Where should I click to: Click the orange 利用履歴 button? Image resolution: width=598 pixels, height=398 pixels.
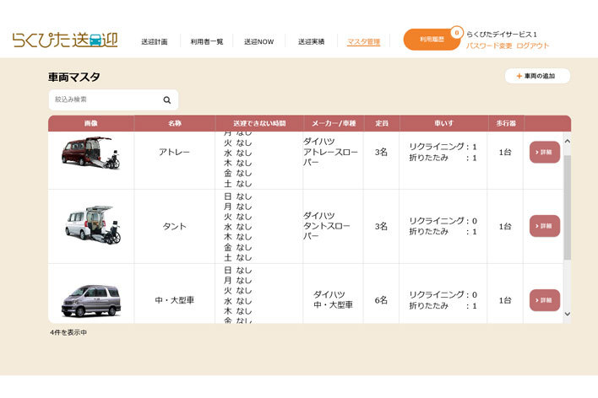click(x=432, y=40)
